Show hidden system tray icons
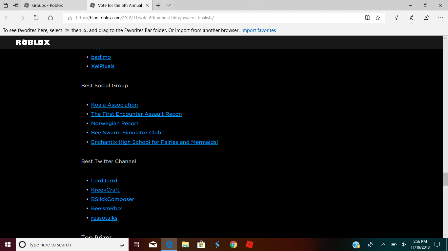Image resolution: width=448 pixels, height=251 pixels. [383, 244]
